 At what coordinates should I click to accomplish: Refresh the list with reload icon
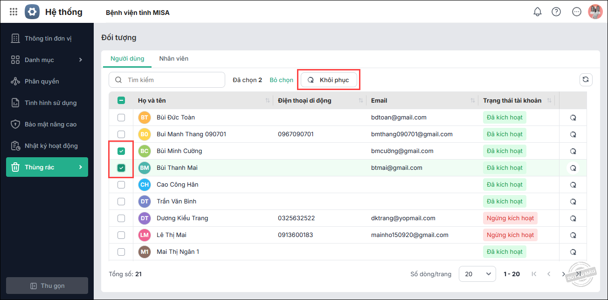586,80
